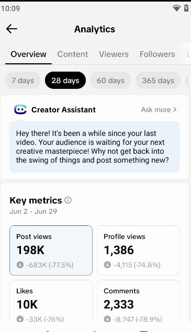Tap the battery status icon
Image resolution: width=191 pixels, height=332 pixels.
point(186,8)
